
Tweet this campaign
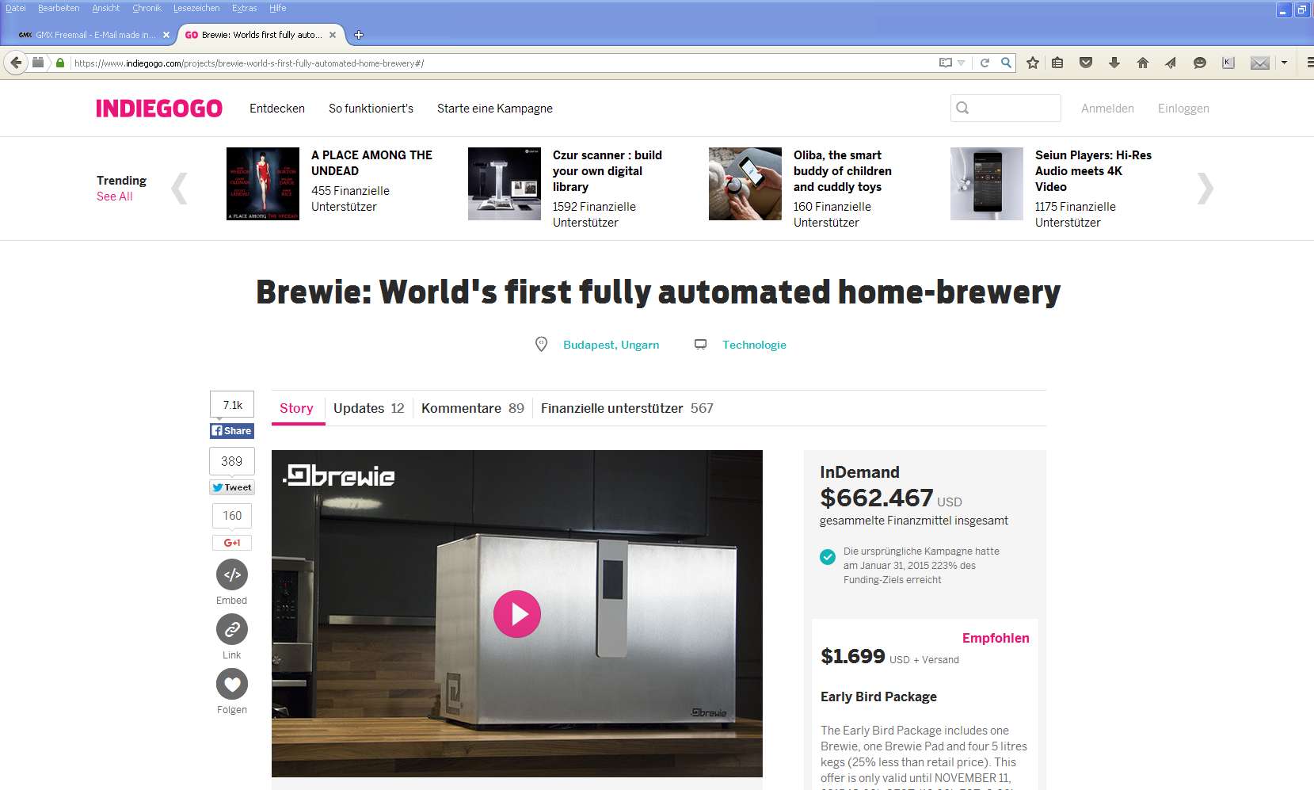click(x=232, y=487)
